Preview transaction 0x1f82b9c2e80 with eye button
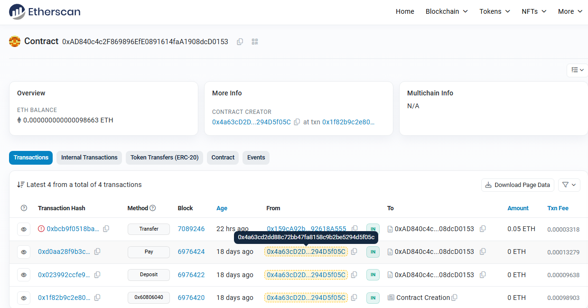588x308 pixels. [x=24, y=298]
